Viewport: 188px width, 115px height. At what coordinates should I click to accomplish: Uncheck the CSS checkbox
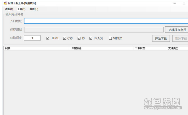pyautogui.click(x=65, y=38)
